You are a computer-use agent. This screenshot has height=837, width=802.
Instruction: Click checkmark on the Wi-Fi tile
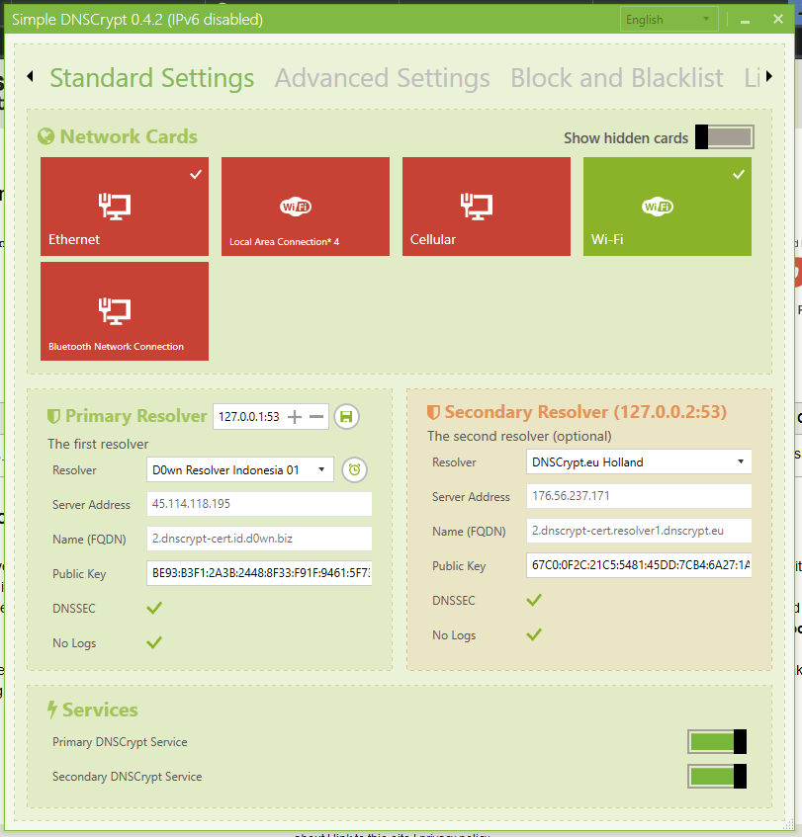(739, 174)
